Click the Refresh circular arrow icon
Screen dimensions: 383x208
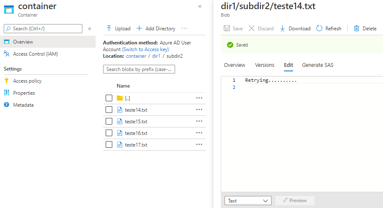319,29
